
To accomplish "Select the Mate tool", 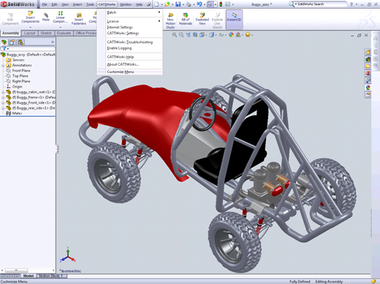I will (45, 18).
